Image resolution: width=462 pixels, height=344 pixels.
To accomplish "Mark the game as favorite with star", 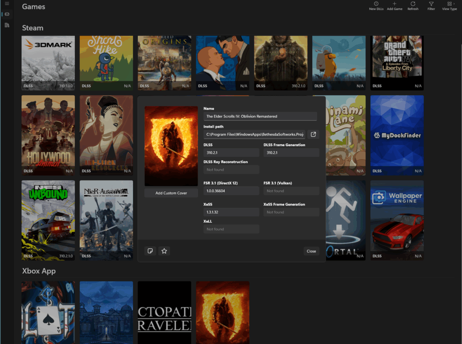I will [x=164, y=251].
